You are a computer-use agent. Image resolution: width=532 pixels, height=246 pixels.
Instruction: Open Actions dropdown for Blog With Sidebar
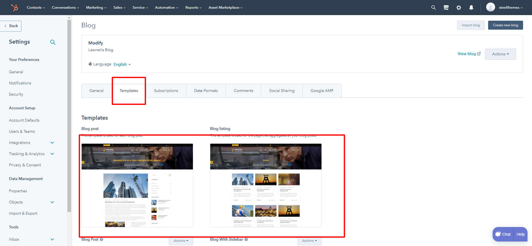[309, 241]
